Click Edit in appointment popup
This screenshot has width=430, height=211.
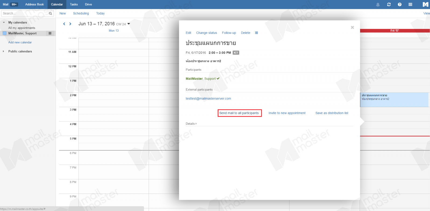[x=188, y=33]
